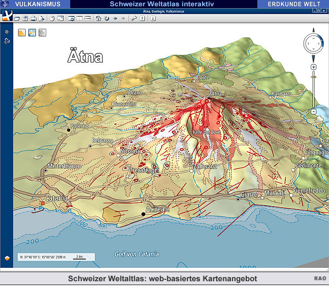Toggle the orange grid map layer icon

(22, 33)
